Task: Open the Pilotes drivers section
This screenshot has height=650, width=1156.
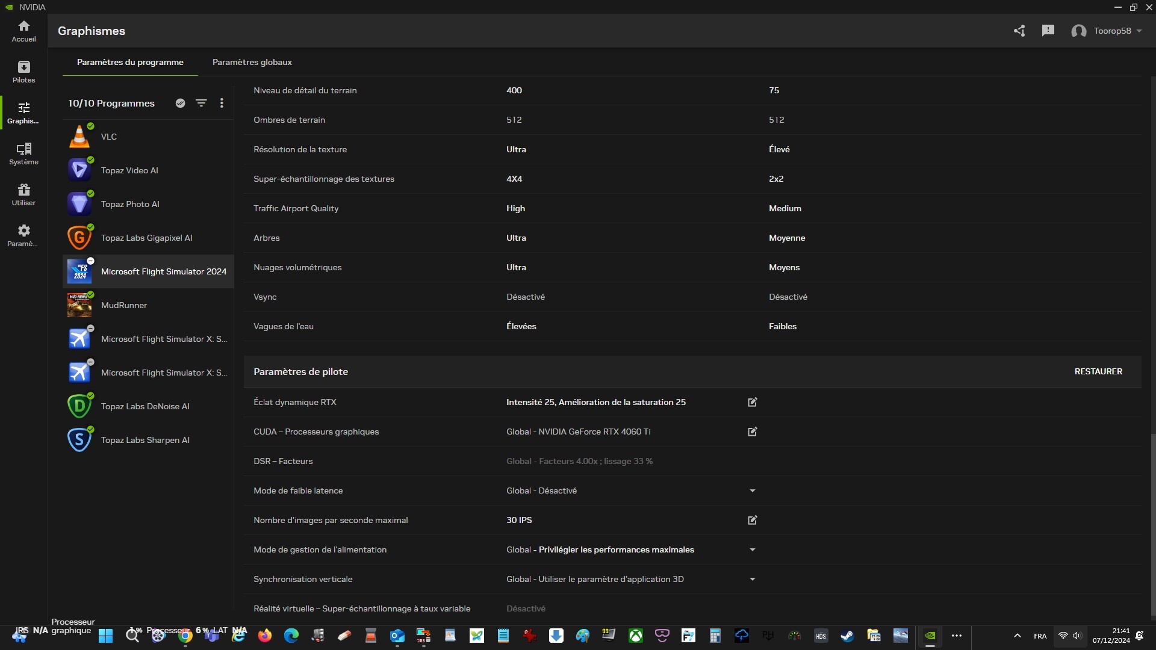Action: click(x=23, y=72)
